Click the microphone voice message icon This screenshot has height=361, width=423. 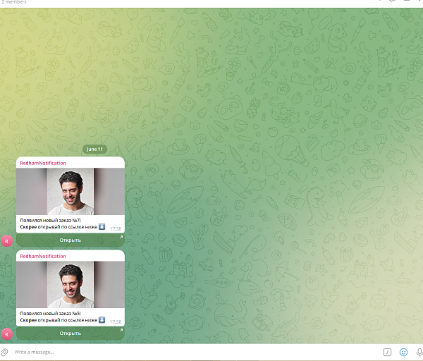(419, 352)
